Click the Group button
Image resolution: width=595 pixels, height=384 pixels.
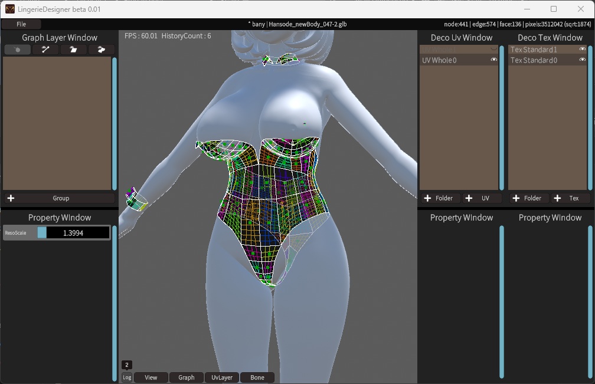point(61,198)
